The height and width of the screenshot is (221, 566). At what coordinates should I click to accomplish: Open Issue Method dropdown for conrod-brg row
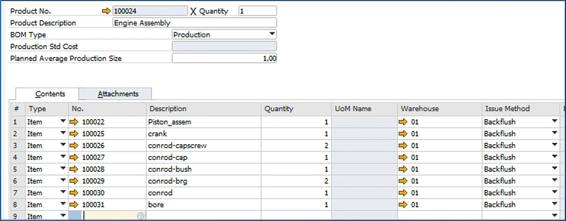[554, 181]
